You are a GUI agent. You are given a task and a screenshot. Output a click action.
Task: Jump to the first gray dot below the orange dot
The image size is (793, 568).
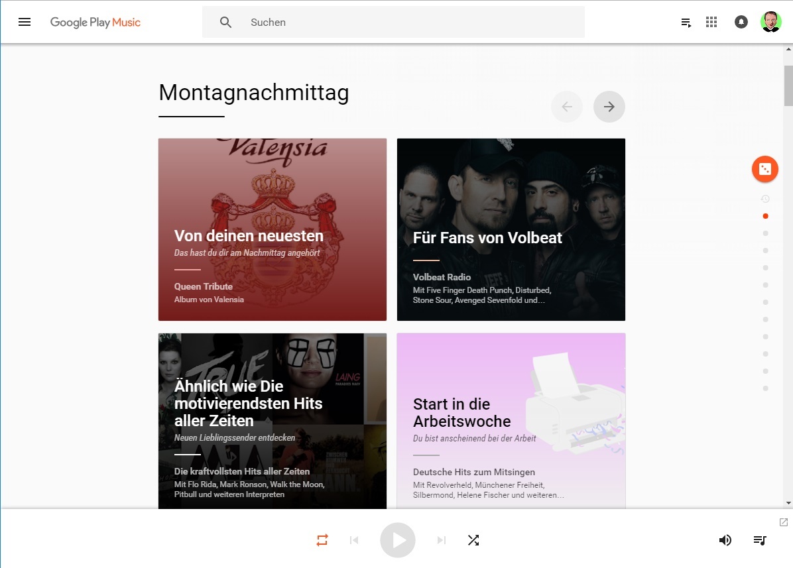click(765, 233)
